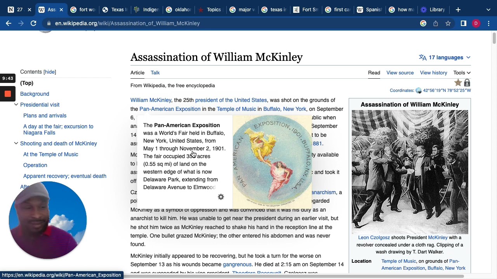Select the Read tab

(374, 72)
